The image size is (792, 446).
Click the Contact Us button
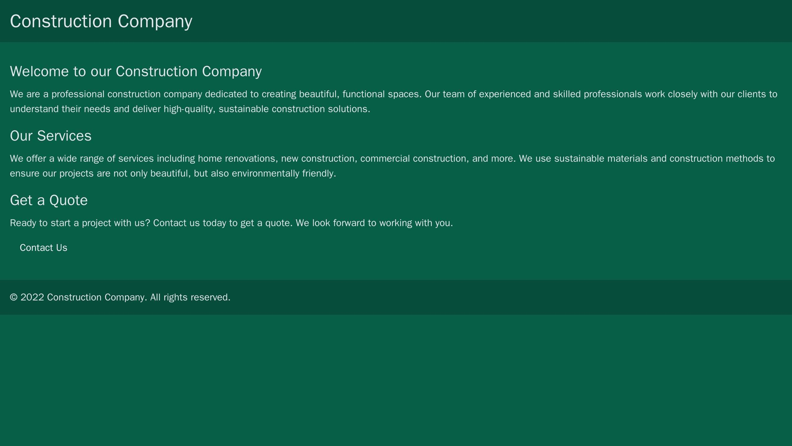pos(43,248)
